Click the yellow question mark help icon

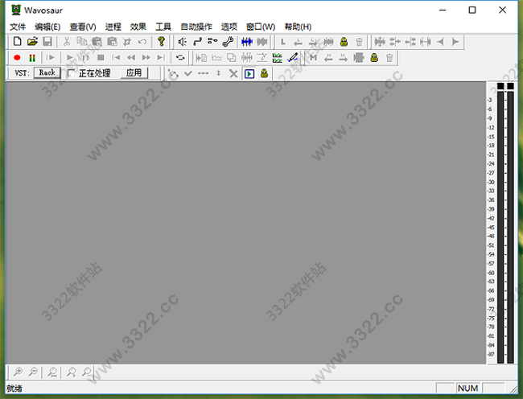162,42
